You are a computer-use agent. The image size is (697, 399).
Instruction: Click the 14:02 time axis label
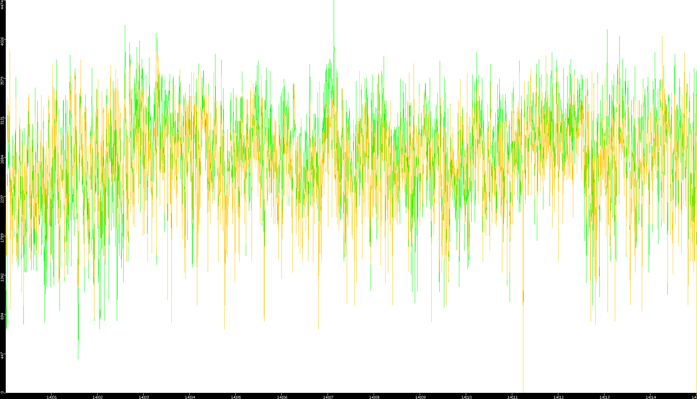98,397
